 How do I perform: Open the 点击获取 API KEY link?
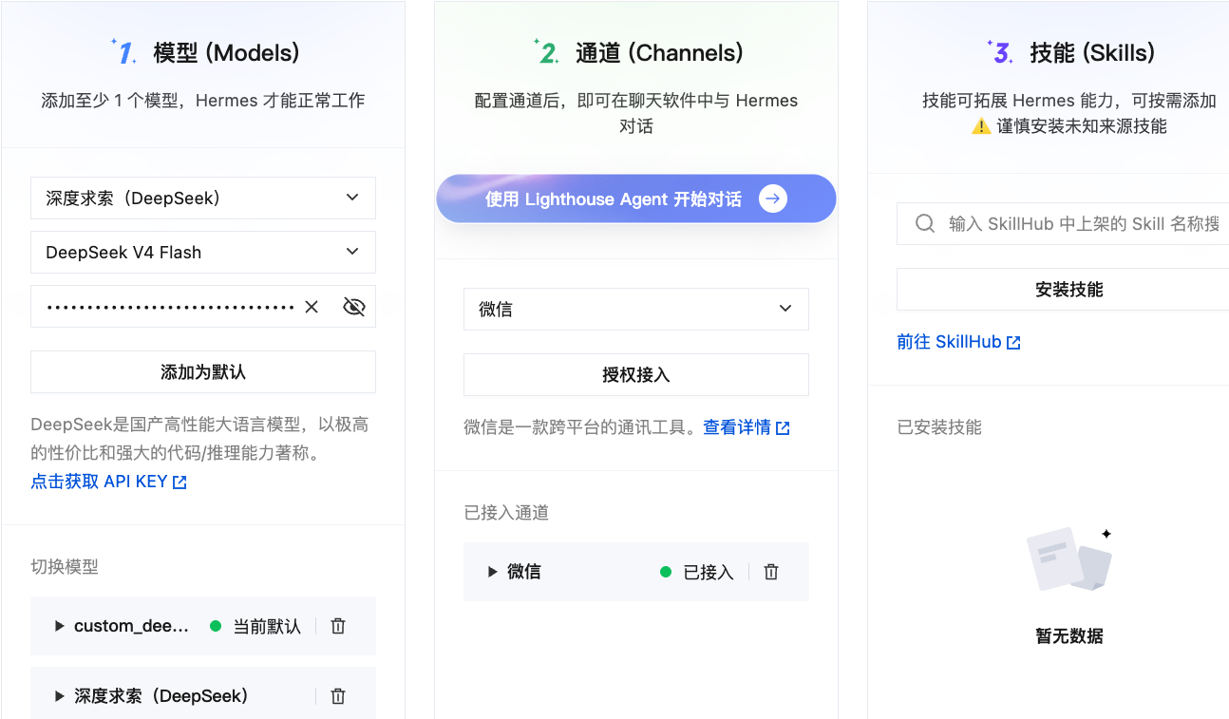point(99,482)
